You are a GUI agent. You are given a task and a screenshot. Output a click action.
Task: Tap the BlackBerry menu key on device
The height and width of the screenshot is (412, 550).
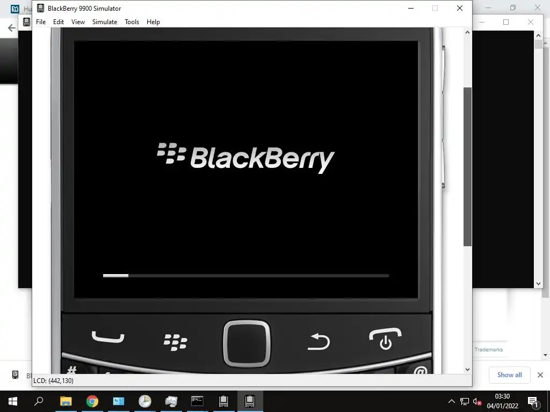click(176, 342)
